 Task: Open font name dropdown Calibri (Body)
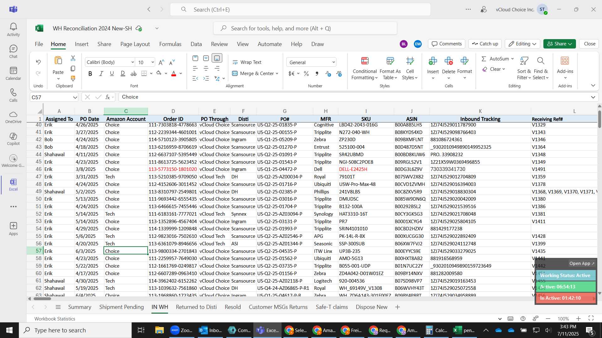pos(133,62)
